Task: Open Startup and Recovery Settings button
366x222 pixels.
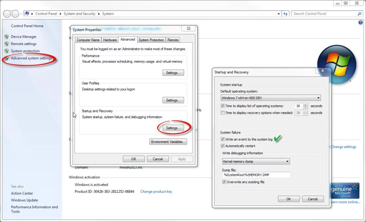Action: (x=173, y=128)
